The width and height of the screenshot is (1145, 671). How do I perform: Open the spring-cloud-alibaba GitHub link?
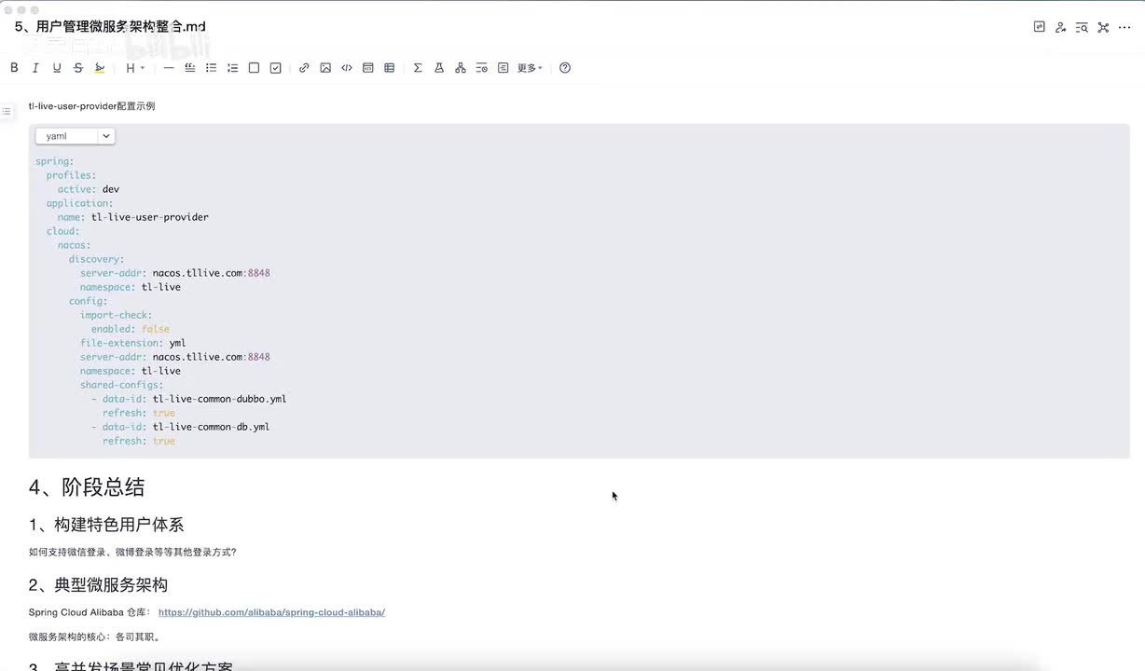(271, 612)
